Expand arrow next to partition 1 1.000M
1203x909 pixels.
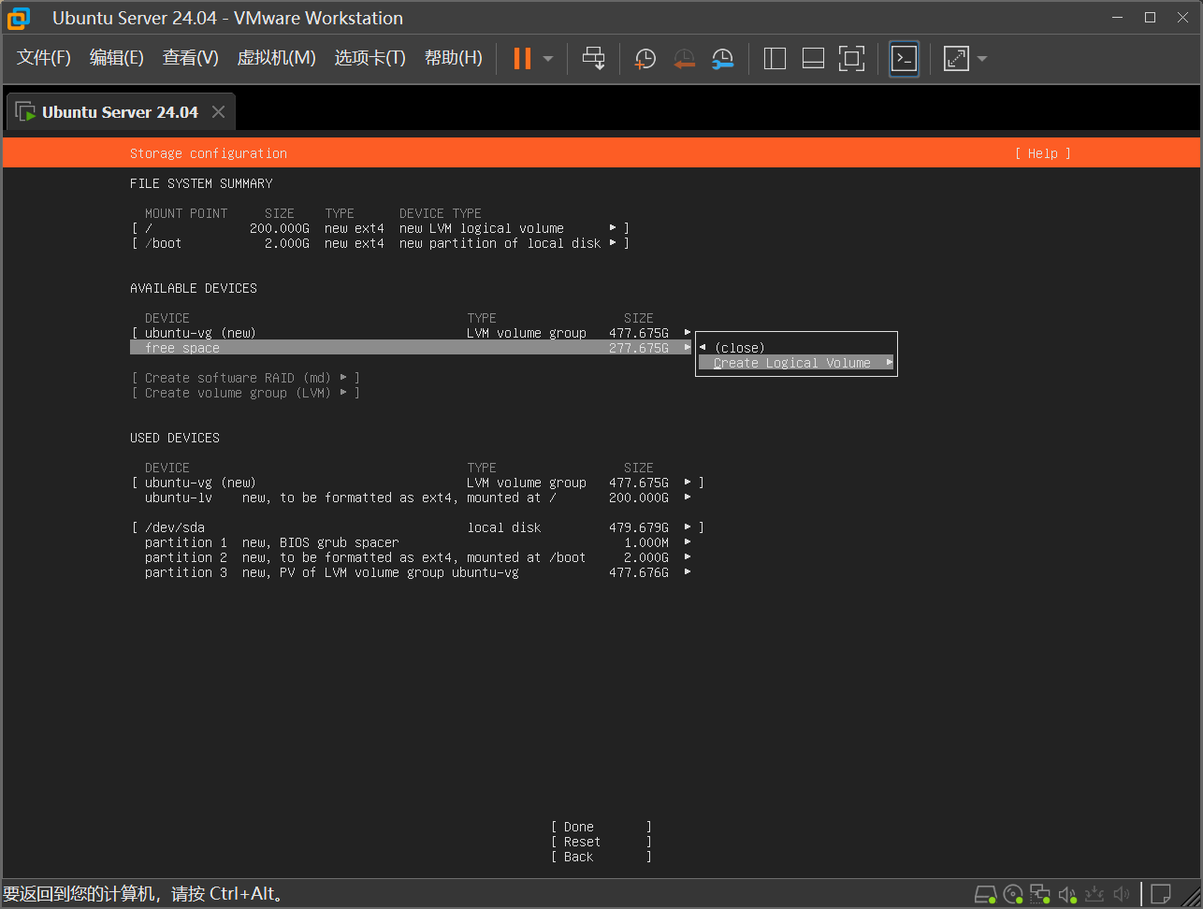[688, 542]
